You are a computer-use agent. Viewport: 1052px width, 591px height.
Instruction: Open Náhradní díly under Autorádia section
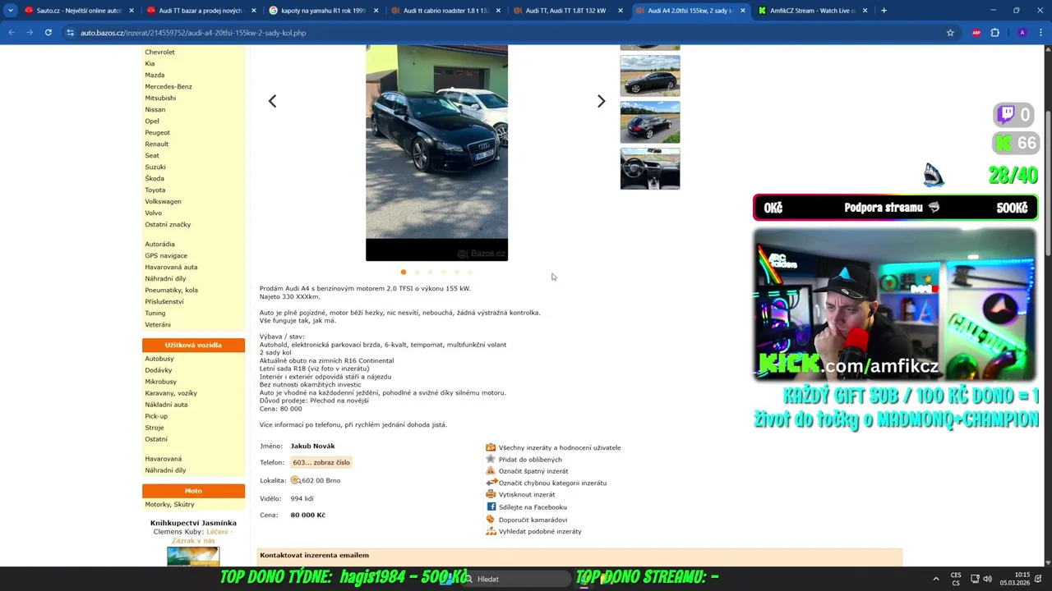165,278
